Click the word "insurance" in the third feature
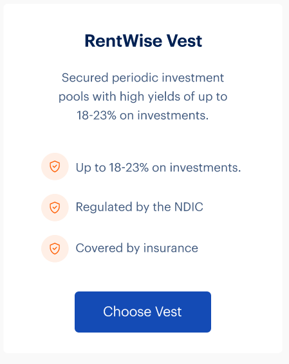This screenshot has height=364, width=289. point(171,248)
